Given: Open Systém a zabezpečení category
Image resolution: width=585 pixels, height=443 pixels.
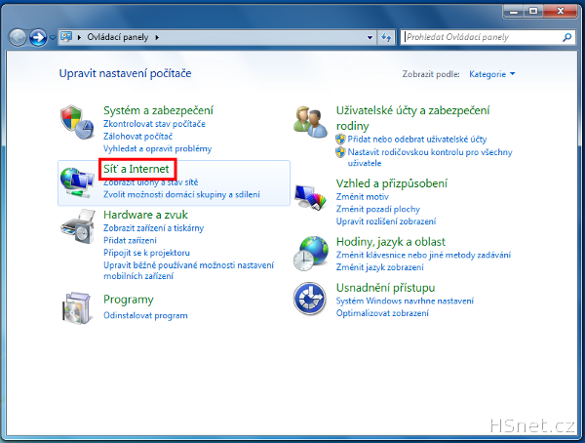Looking at the screenshot, I should 158,110.
